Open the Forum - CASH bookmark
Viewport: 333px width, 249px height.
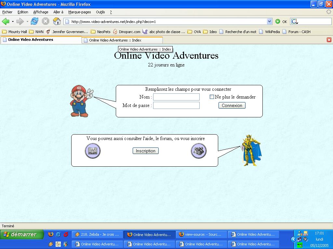(297, 32)
